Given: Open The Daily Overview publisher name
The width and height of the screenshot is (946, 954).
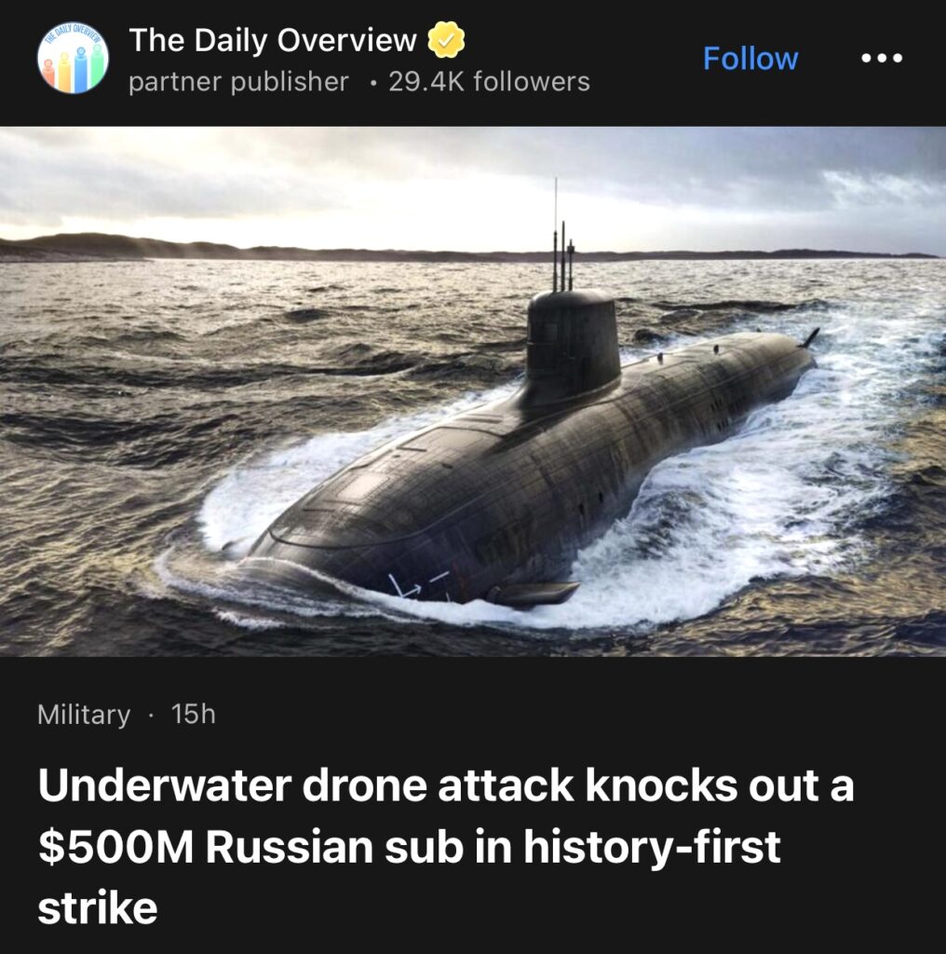Looking at the screenshot, I should [x=273, y=40].
